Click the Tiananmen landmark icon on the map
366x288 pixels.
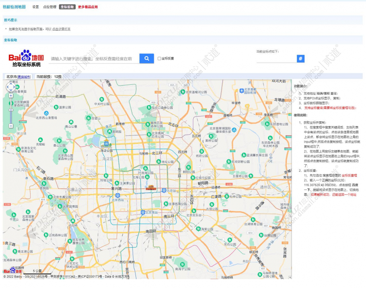point(151,187)
